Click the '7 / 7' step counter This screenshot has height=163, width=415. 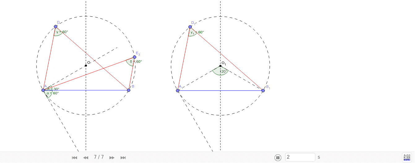pos(99,157)
